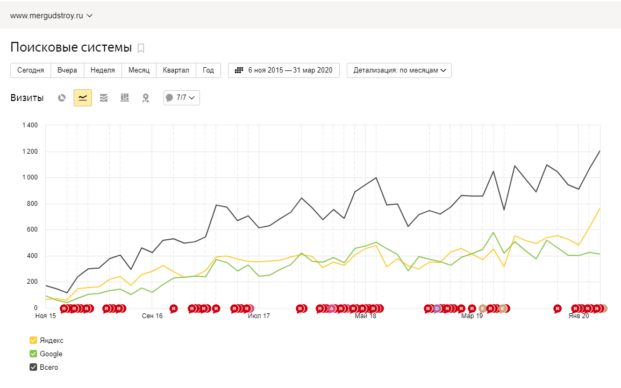Image resolution: width=621 pixels, height=388 pixels.
Task: Toggle the Google series checkbox
Action: pos(33,354)
